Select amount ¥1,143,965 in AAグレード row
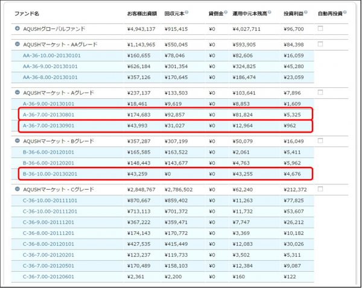Image resolution: width=362 pixels, height=288 pixels. click(x=141, y=45)
